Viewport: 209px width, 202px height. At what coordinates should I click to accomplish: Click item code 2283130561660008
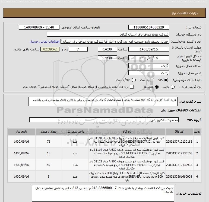179,177
